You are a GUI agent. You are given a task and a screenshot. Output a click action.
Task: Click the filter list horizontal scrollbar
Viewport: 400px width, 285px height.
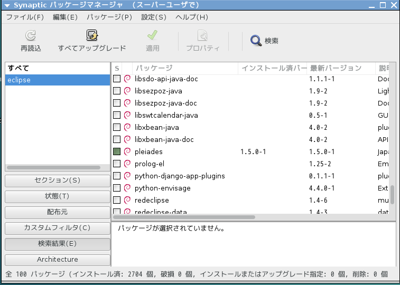pos(53,168)
